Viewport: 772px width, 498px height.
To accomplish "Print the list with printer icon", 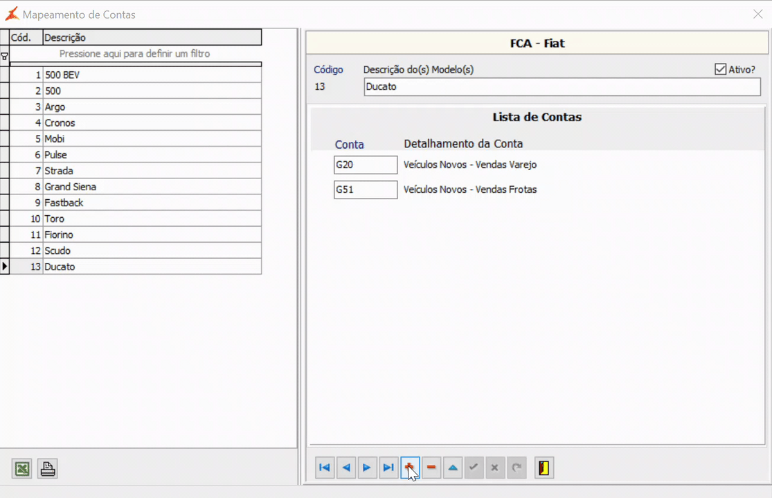I will pyautogui.click(x=48, y=468).
